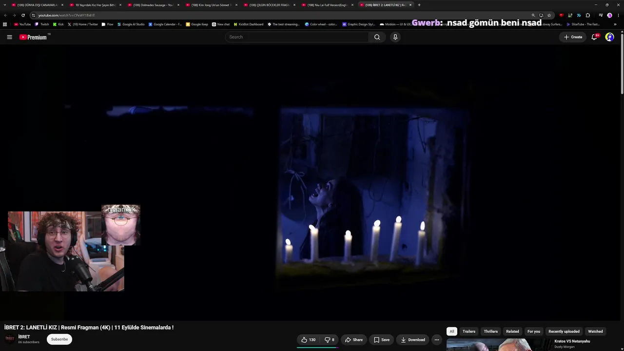Open the YouTube account avatar menu
The width and height of the screenshot is (624, 351).
pyautogui.click(x=609, y=37)
